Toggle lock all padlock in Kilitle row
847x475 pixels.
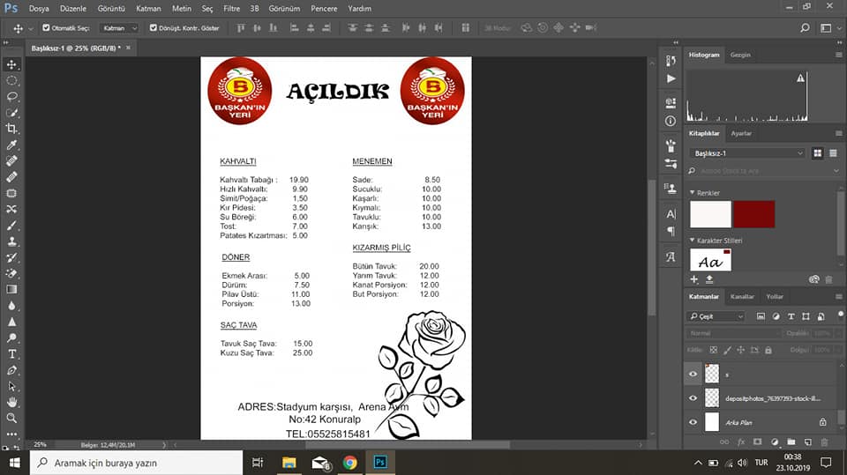[768, 350]
